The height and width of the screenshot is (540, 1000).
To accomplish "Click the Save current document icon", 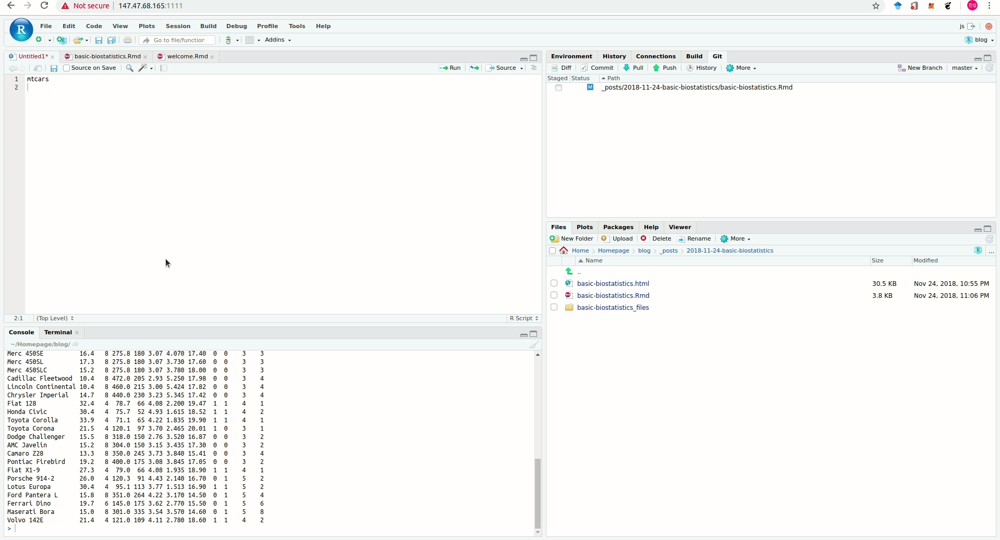I will pos(54,68).
